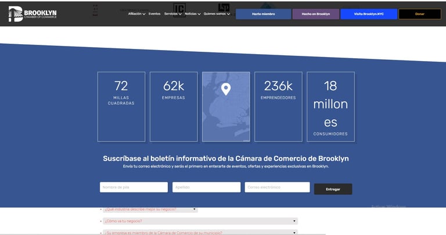Open the Afiliación menu
This screenshot has width=446, height=235.
[136, 14]
